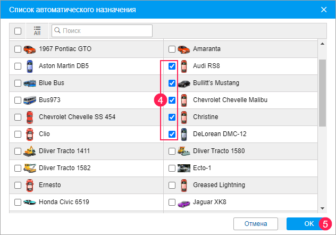Enable the Aston Martin DB5 checkbox

click(18, 66)
